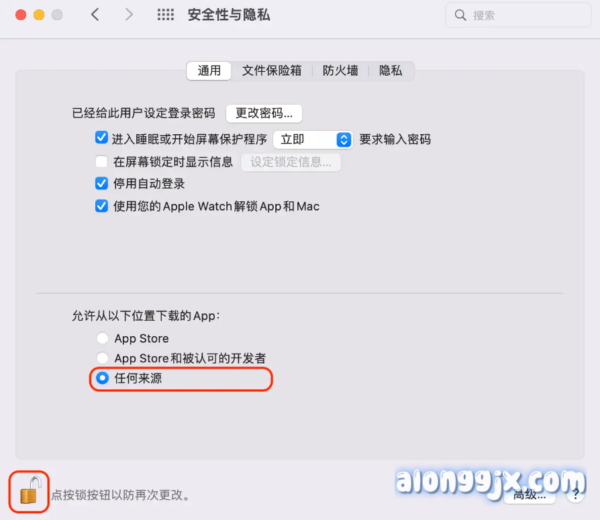
Task: Click the 更改密码... button
Action: click(x=264, y=113)
